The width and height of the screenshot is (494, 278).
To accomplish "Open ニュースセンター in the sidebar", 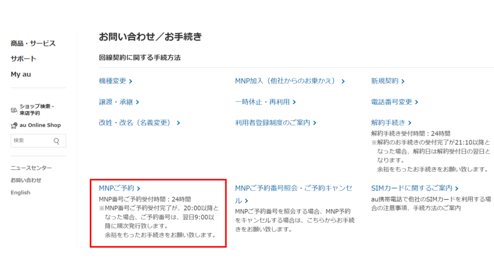I will tap(31, 168).
